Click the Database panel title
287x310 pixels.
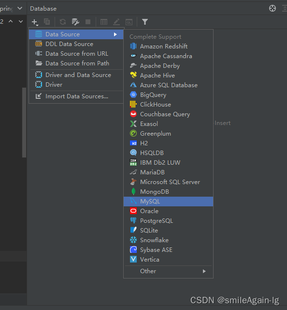(43, 9)
